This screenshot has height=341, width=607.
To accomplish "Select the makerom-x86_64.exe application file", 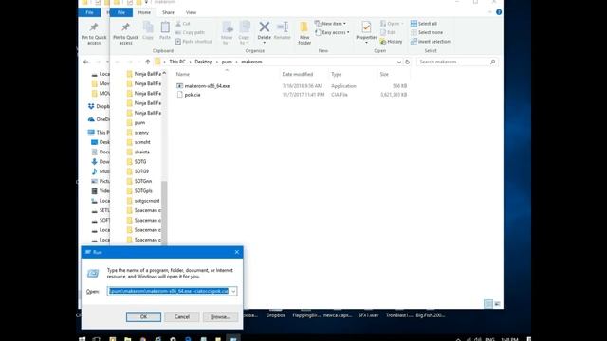I will (x=207, y=86).
